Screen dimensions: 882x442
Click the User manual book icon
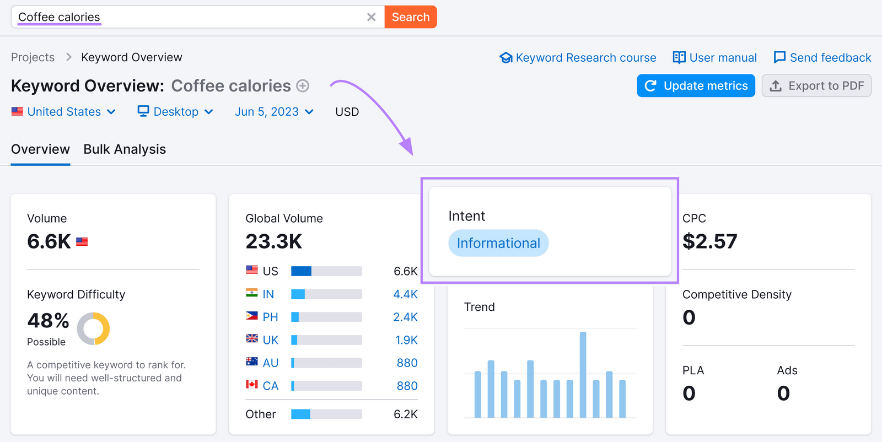[x=679, y=57]
